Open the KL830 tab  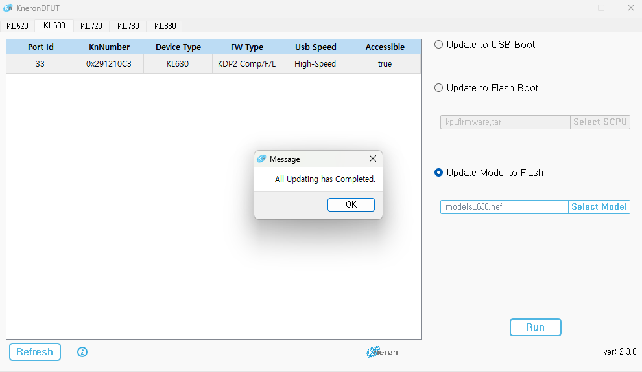[x=165, y=26]
